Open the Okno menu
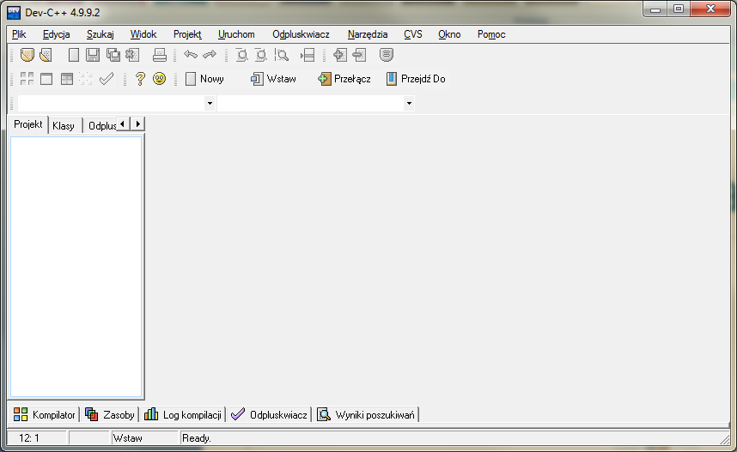737x452 pixels. click(449, 34)
